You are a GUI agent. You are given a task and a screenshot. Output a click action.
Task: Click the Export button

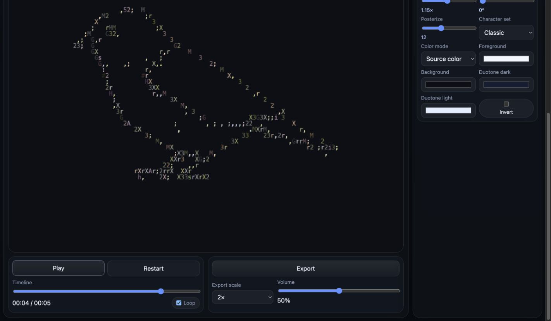coord(306,268)
